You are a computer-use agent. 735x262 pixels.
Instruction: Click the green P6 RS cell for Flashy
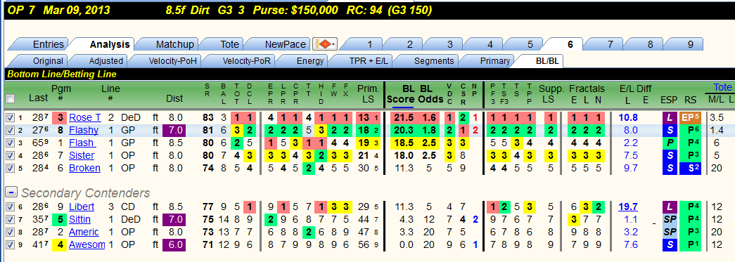point(691,130)
